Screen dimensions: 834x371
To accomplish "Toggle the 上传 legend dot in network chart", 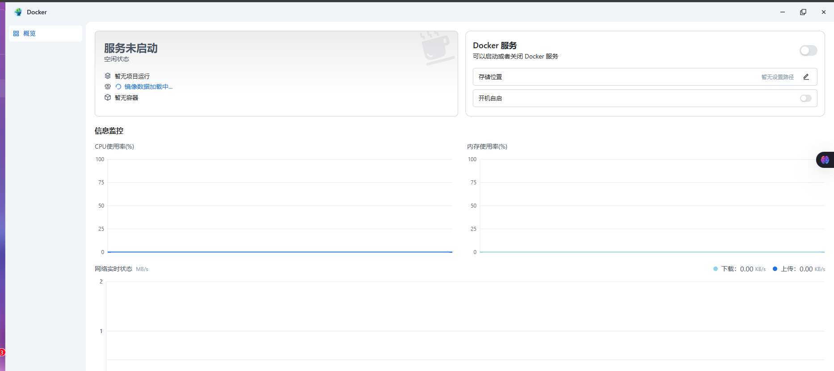I will point(775,269).
